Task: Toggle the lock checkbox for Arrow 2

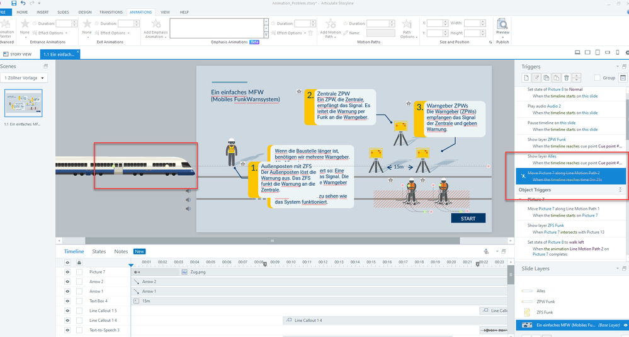Action: coord(79,282)
